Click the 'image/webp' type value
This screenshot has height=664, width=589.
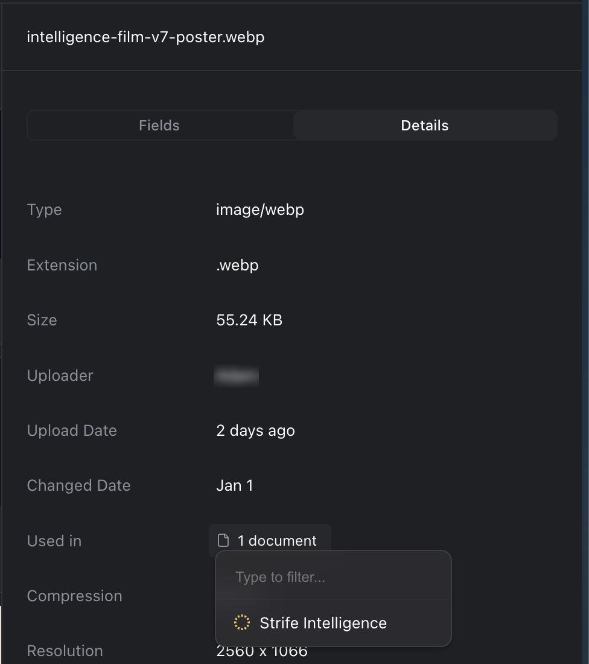(x=260, y=209)
